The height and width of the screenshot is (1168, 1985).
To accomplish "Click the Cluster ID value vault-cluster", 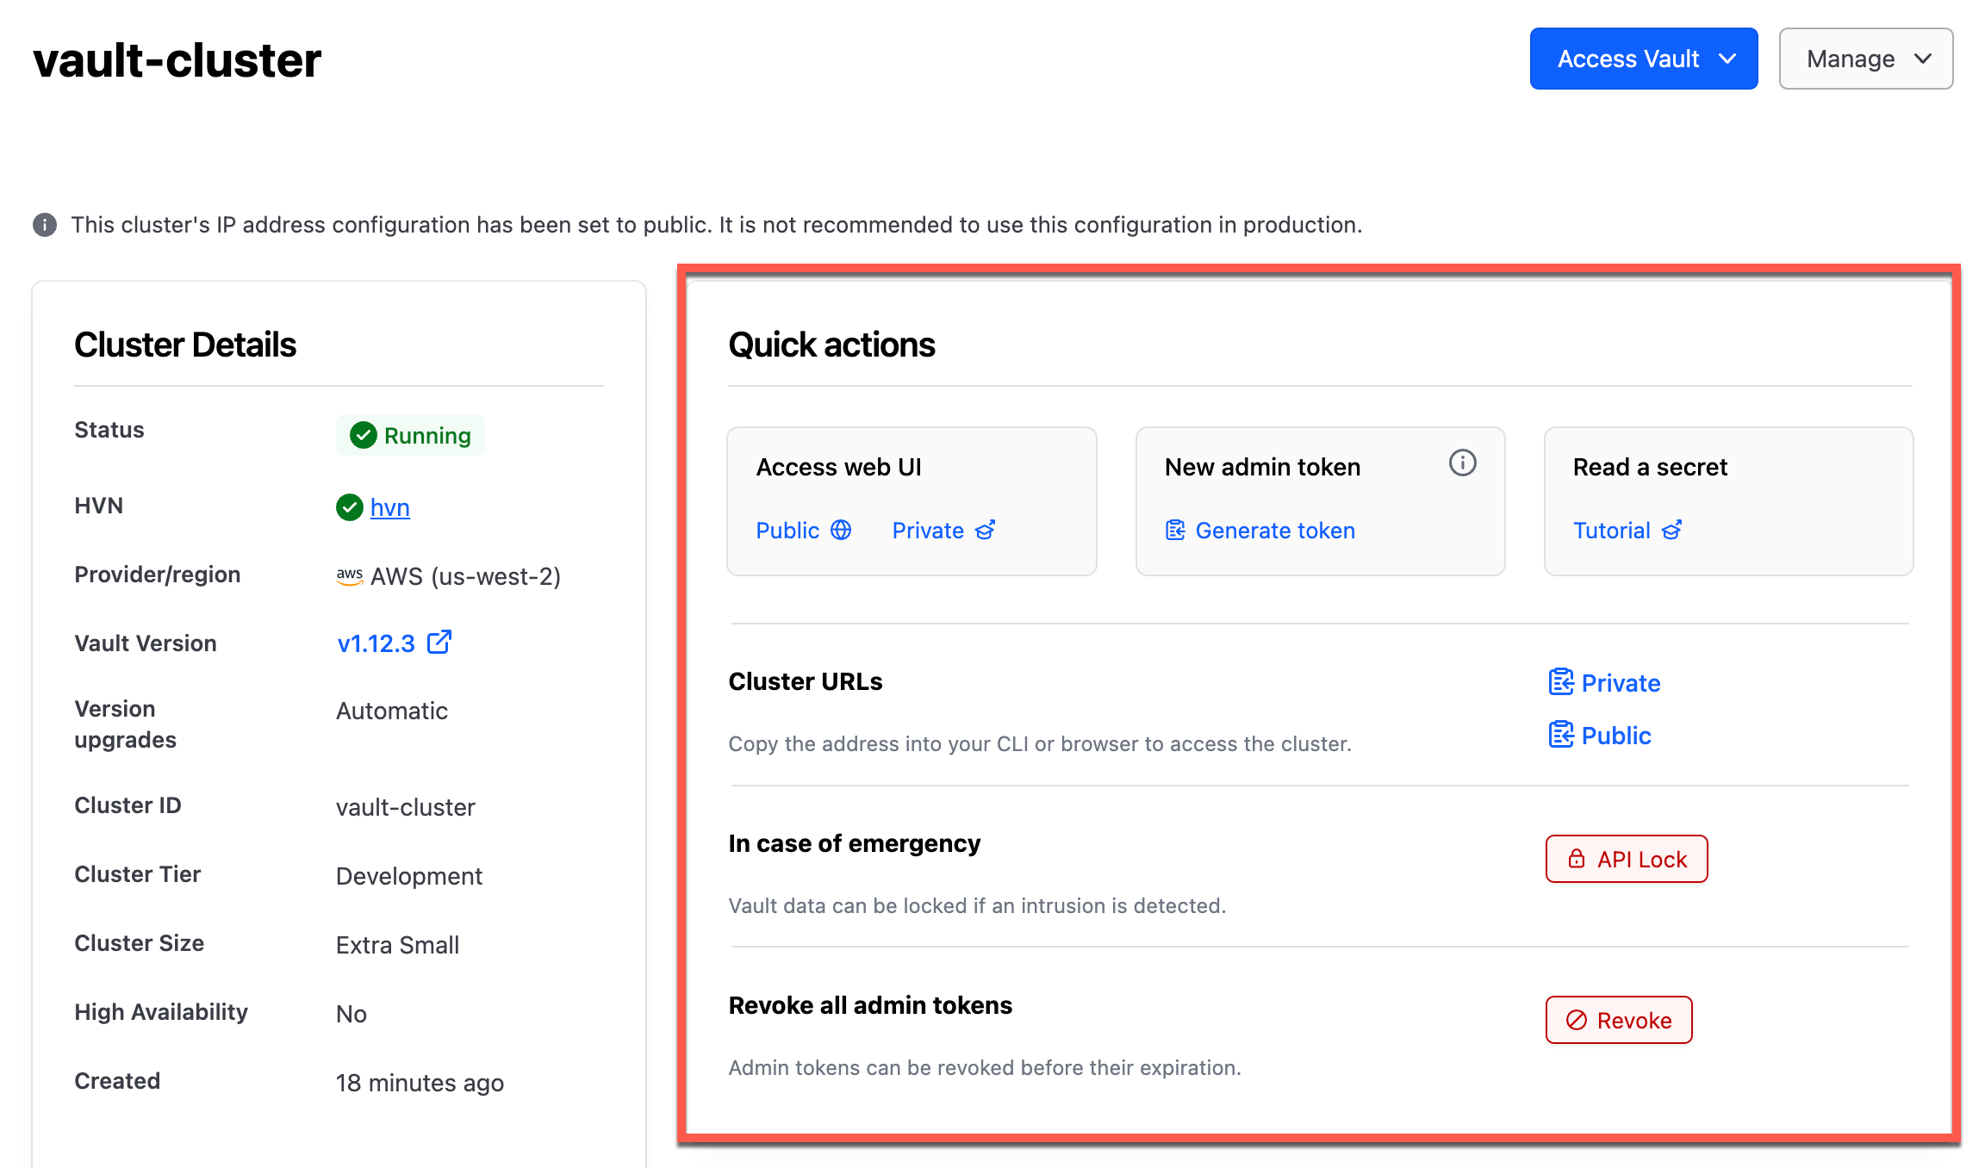I will pyautogui.click(x=406, y=807).
